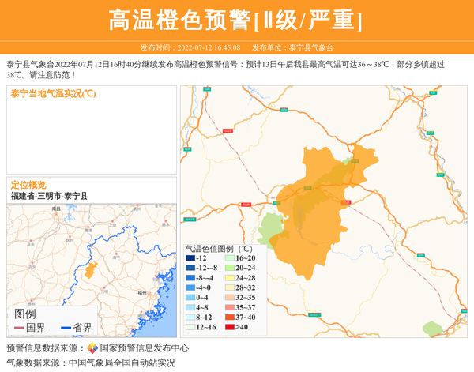Click the 国家预警信息发布中心 logo icon
The image size is (474, 372).
(92, 348)
